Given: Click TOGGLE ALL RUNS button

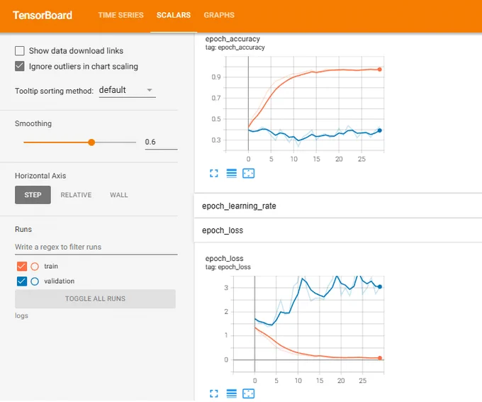Looking at the screenshot, I should (x=95, y=298).
